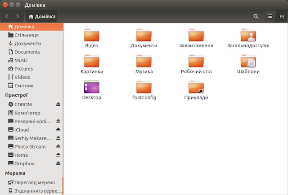Open Документи sidebar bookmark
Viewport: 288px width, 195px height.
tap(31, 43)
